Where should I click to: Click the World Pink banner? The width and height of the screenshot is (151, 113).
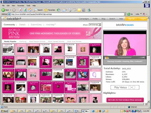52,34
